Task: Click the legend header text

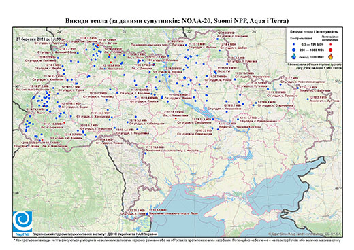Action: pyautogui.click(x=314, y=31)
